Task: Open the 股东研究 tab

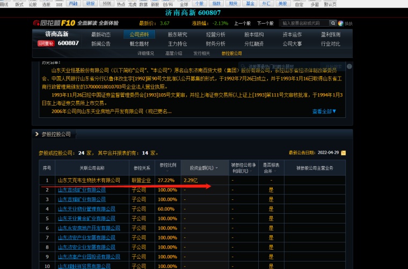Action: [x=178, y=34]
